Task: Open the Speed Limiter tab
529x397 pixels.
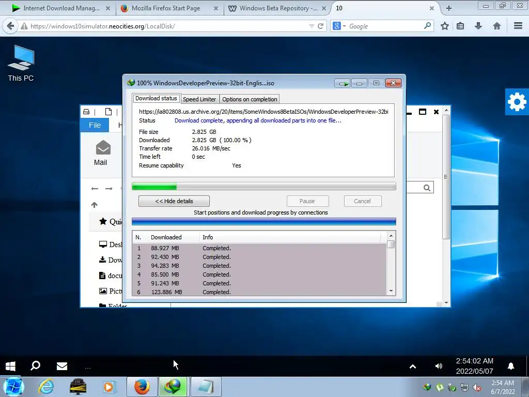Action: pyautogui.click(x=199, y=99)
